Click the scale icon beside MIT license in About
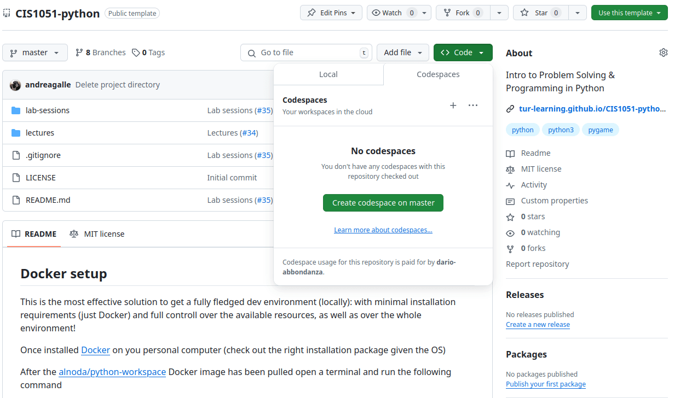 pyautogui.click(x=510, y=169)
